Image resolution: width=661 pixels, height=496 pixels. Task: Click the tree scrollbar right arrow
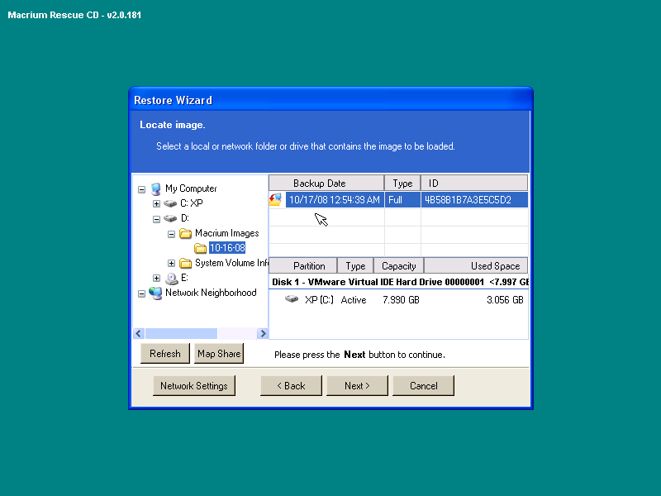point(263,334)
